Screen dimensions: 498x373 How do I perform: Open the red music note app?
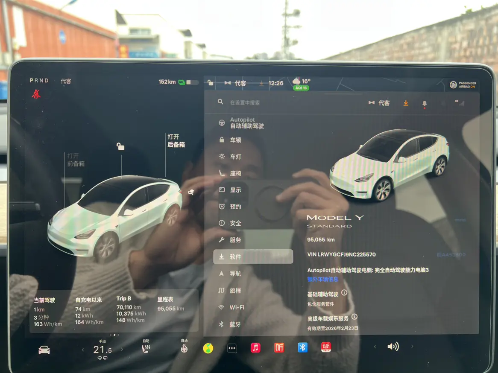pyautogui.click(x=255, y=348)
